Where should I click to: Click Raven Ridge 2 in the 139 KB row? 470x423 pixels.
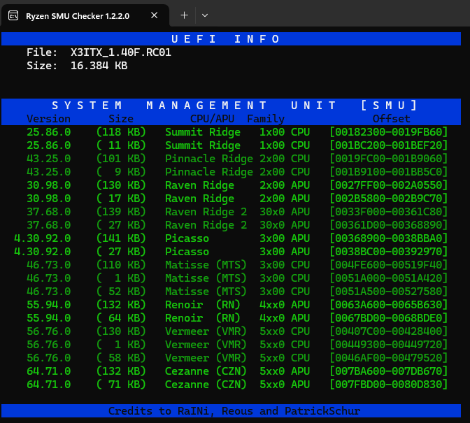[206, 212]
